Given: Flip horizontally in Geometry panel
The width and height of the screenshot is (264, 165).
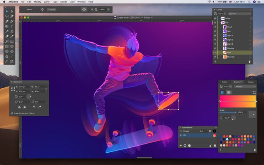Looking at the screenshot, I should tap(19, 107).
